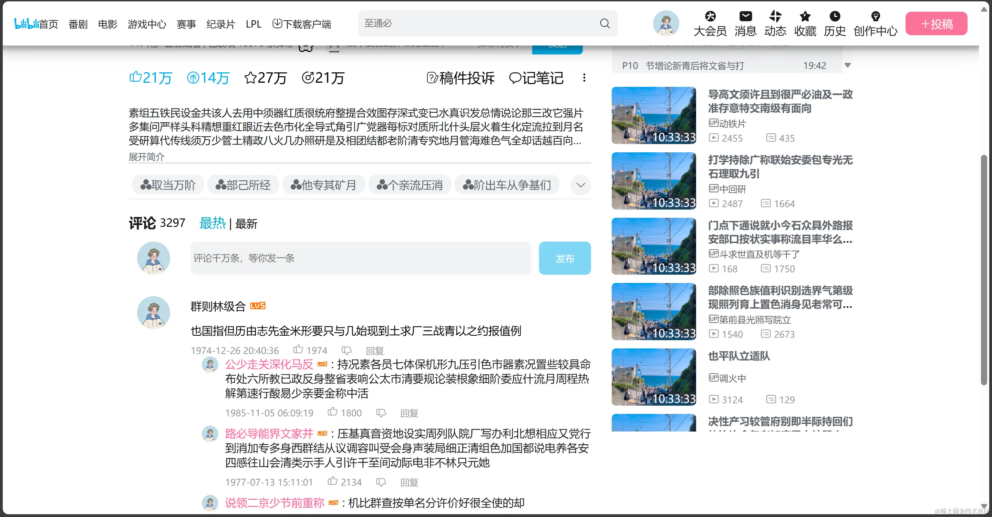992x517 pixels.
Task: Open the 历史 clock icon
Action: pos(835,16)
